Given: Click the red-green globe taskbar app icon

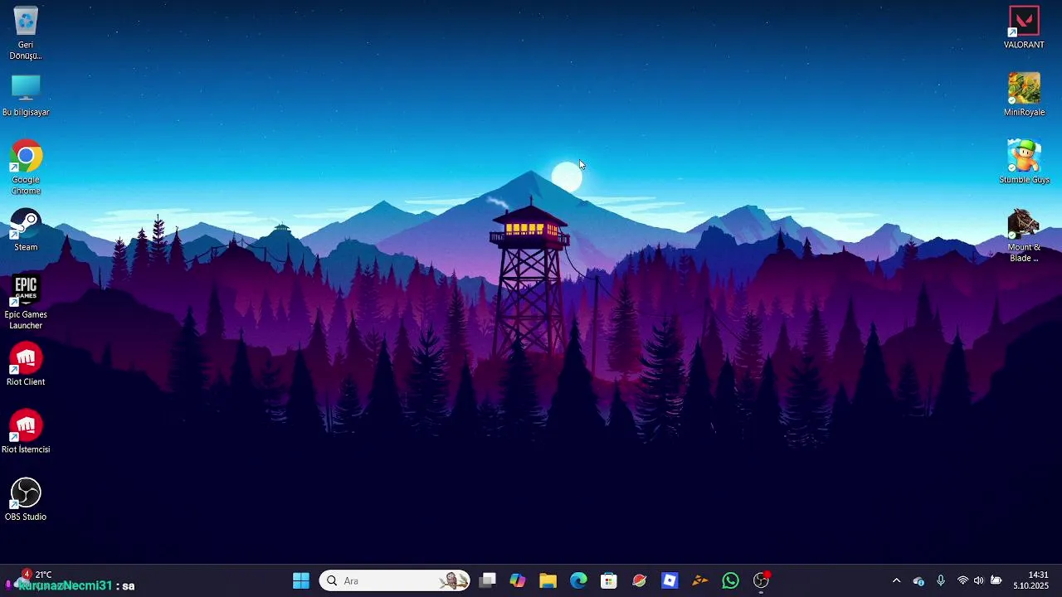Looking at the screenshot, I should point(639,580).
